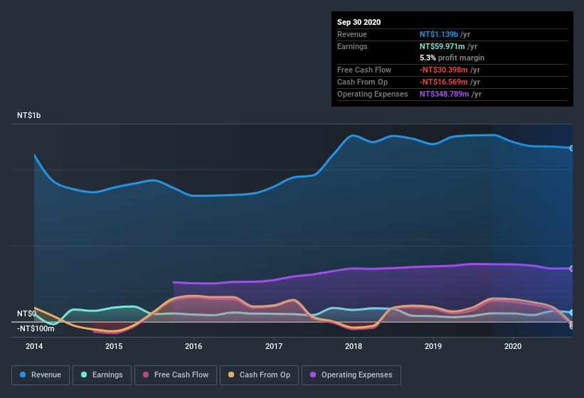Click the 2018 x-axis label
This screenshot has width=584, height=398.
tap(354, 346)
